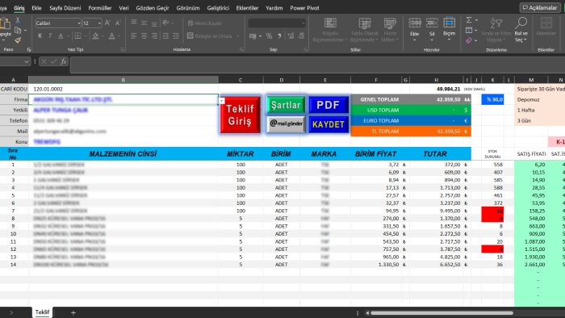Click the red Teklif Giriş button
The height and width of the screenshot is (318, 565).
pyautogui.click(x=240, y=115)
